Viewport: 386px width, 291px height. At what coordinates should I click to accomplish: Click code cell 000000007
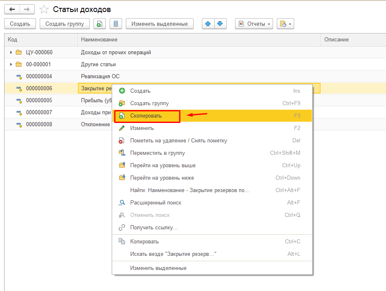[x=39, y=113]
